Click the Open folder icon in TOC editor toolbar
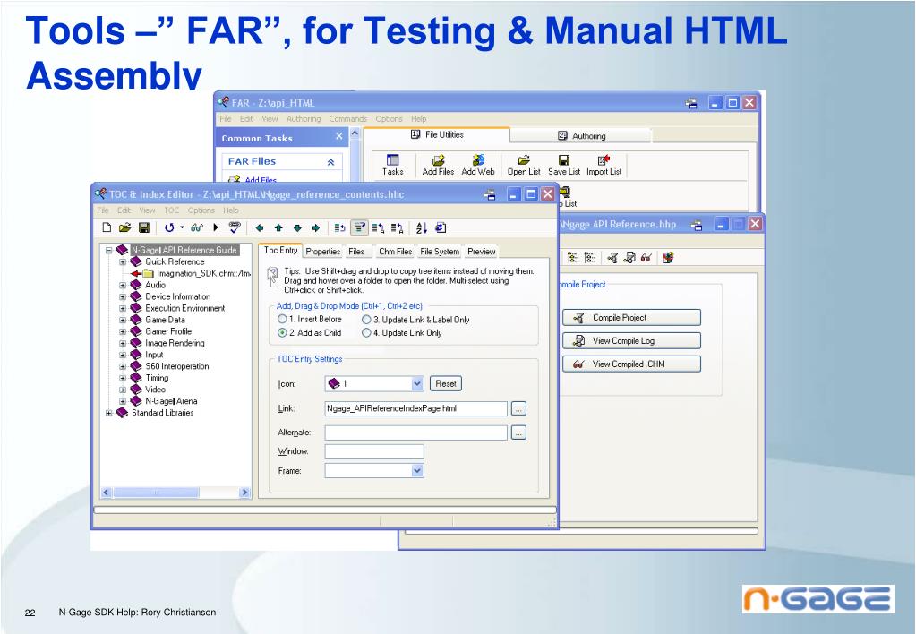Viewport: 916px width, 634px height. 124,227
